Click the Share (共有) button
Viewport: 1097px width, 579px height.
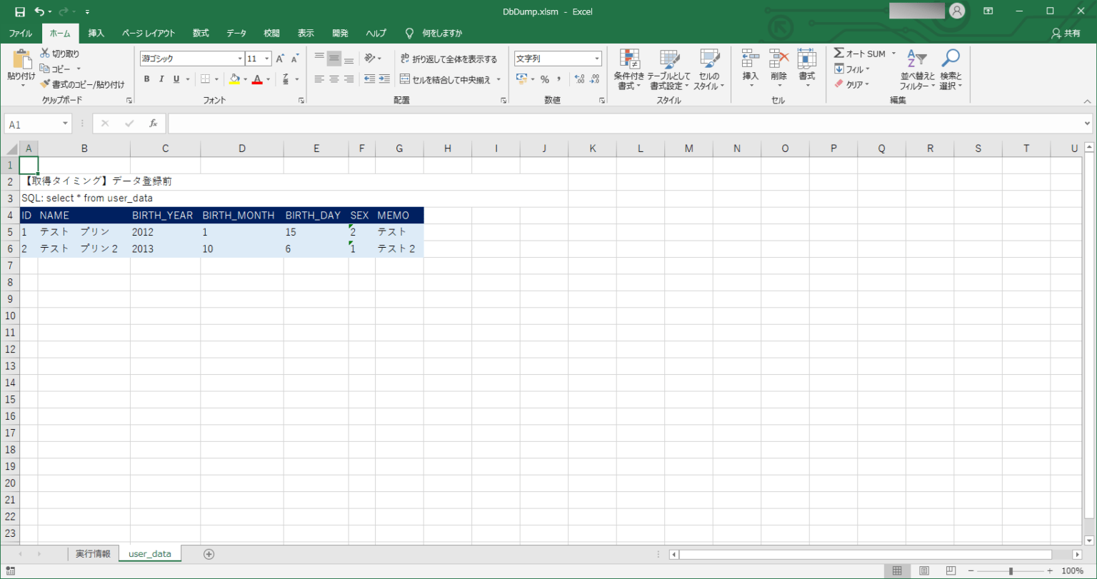click(1066, 34)
